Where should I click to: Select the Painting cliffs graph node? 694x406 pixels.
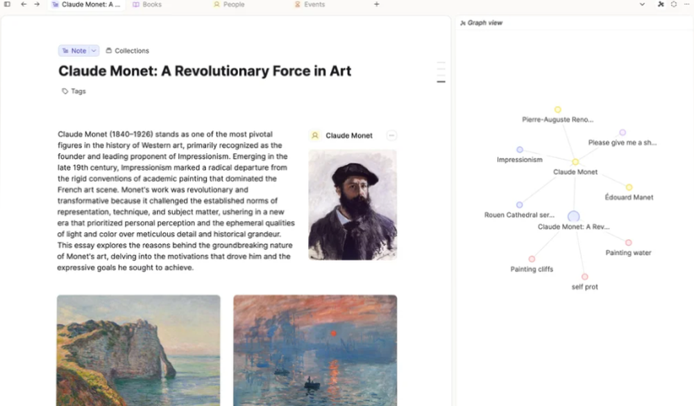(x=532, y=259)
